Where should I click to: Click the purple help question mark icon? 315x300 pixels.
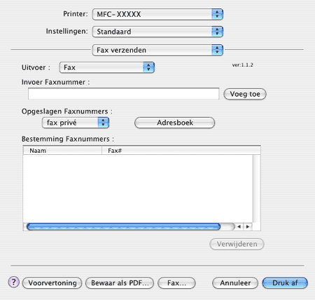coord(14,282)
